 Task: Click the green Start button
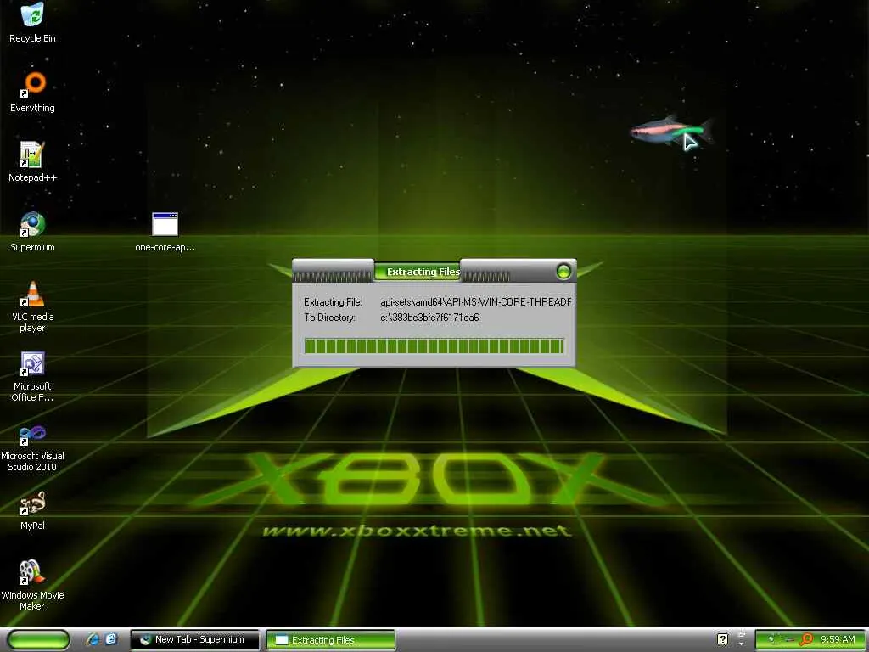(x=38, y=639)
